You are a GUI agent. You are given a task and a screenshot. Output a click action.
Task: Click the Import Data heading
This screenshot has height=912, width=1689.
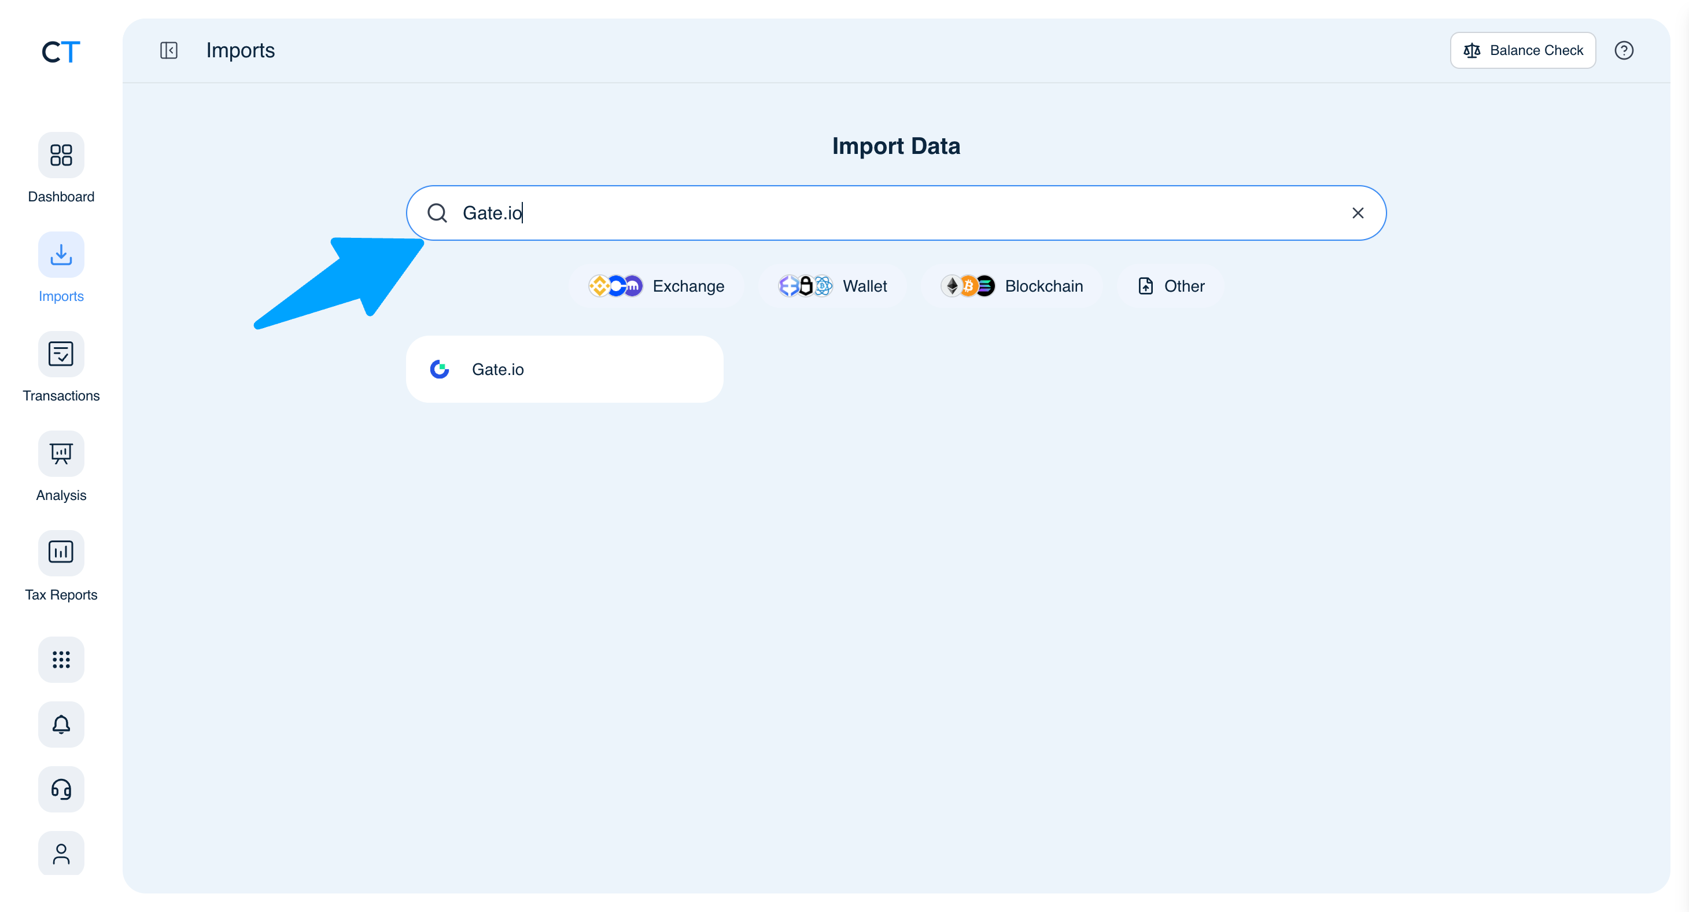pyautogui.click(x=897, y=146)
